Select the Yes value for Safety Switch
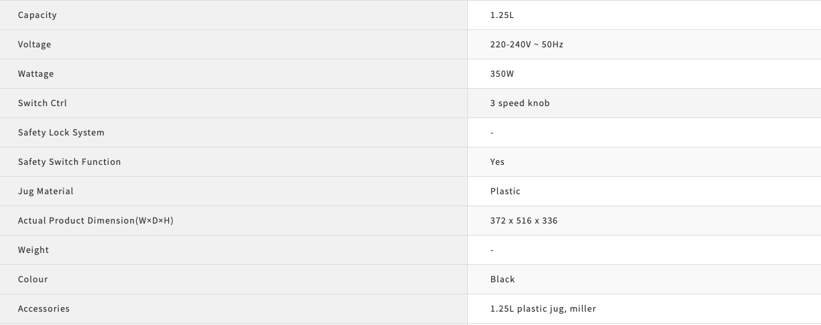 point(497,162)
